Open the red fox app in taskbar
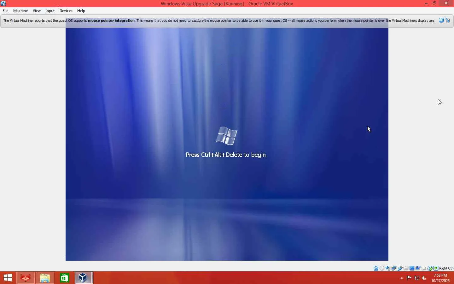Viewport: 454px width, 284px height. tap(26, 278)
